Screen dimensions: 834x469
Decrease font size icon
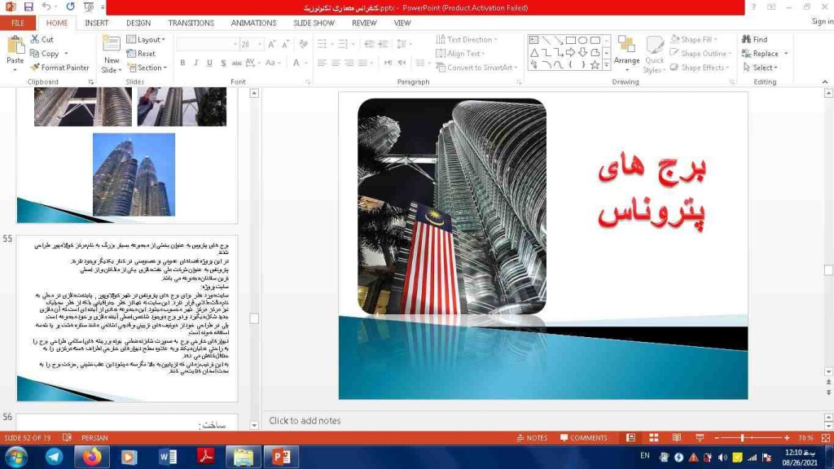[x=285, y=44]
